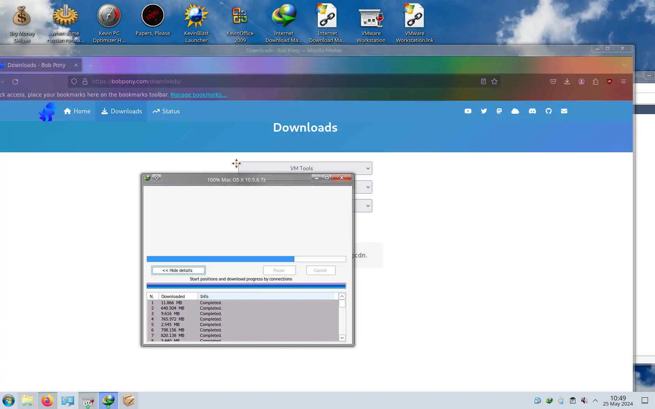Open Bob Pony's Mastodon icon link
Viewport: 655px width, 409px height.
tap(499, 111)
